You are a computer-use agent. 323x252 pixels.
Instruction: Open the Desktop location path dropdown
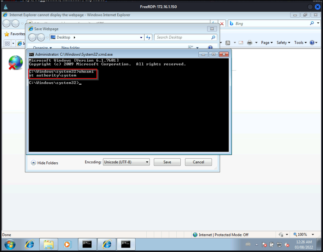click(141, 37)
